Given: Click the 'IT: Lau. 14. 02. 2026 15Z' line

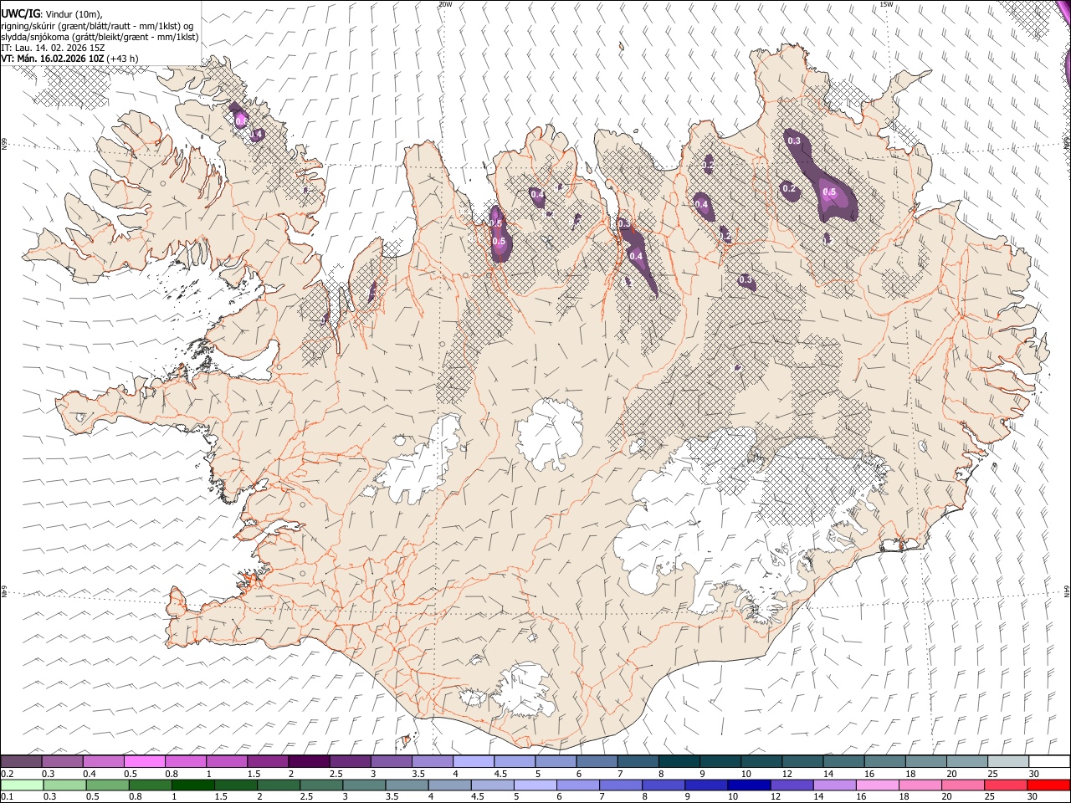Looking at the screenshot, I should coord(52,48).
